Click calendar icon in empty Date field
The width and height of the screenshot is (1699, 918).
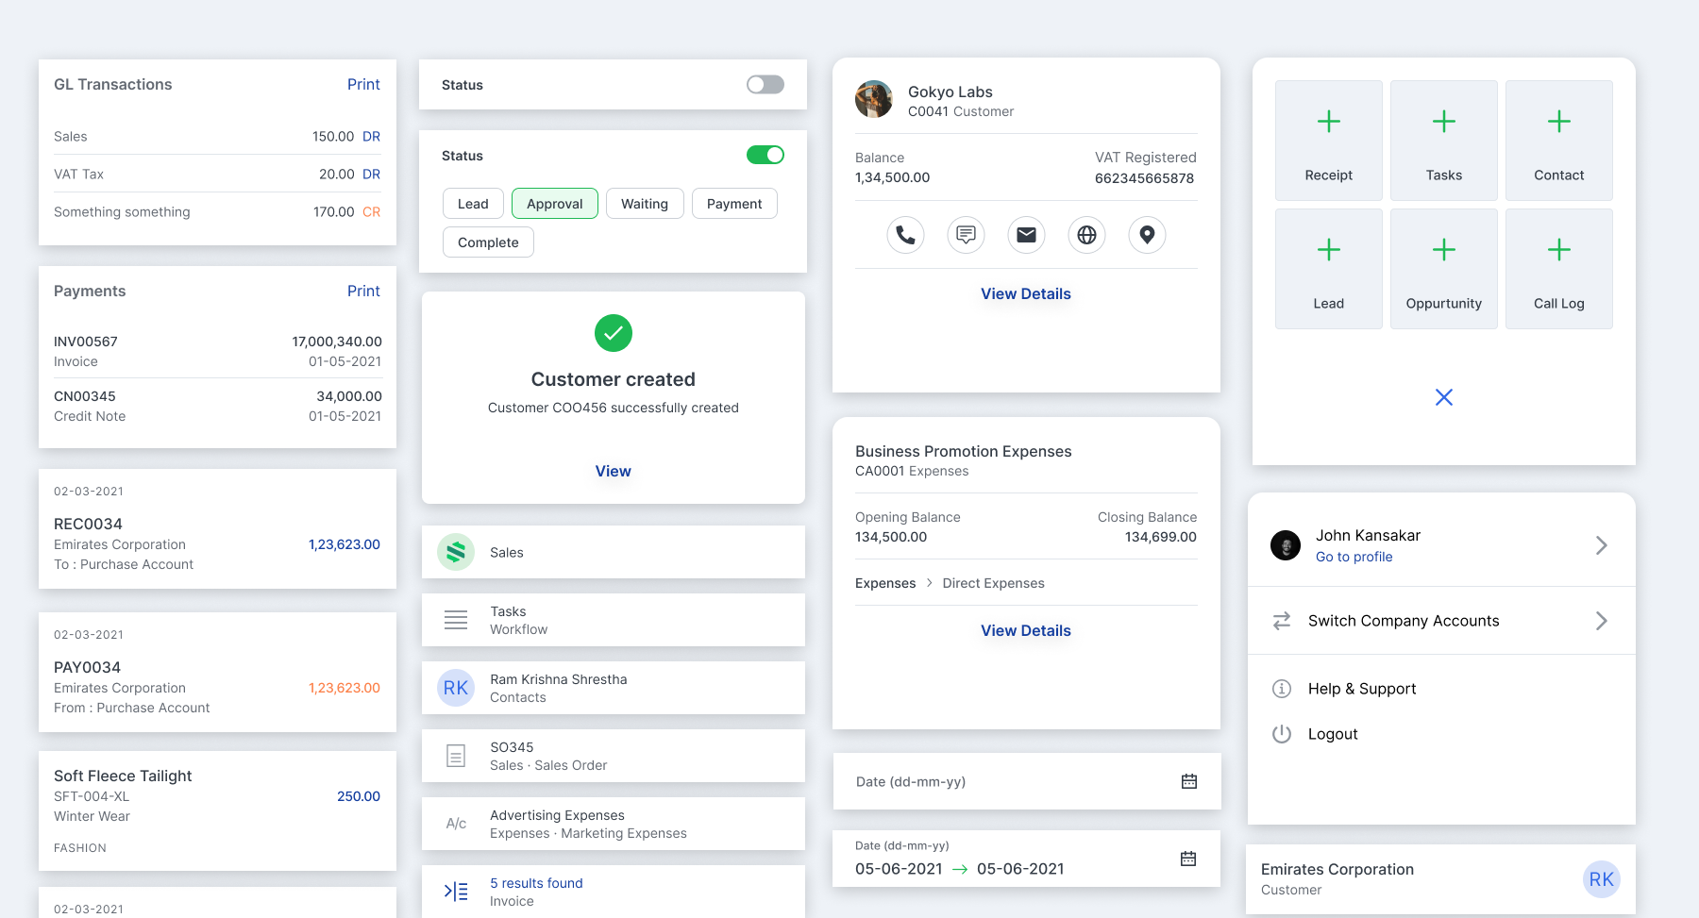click(1189, 781)
